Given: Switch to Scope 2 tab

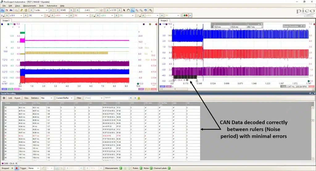Looking at the screenshot, I should click(164, 21).
